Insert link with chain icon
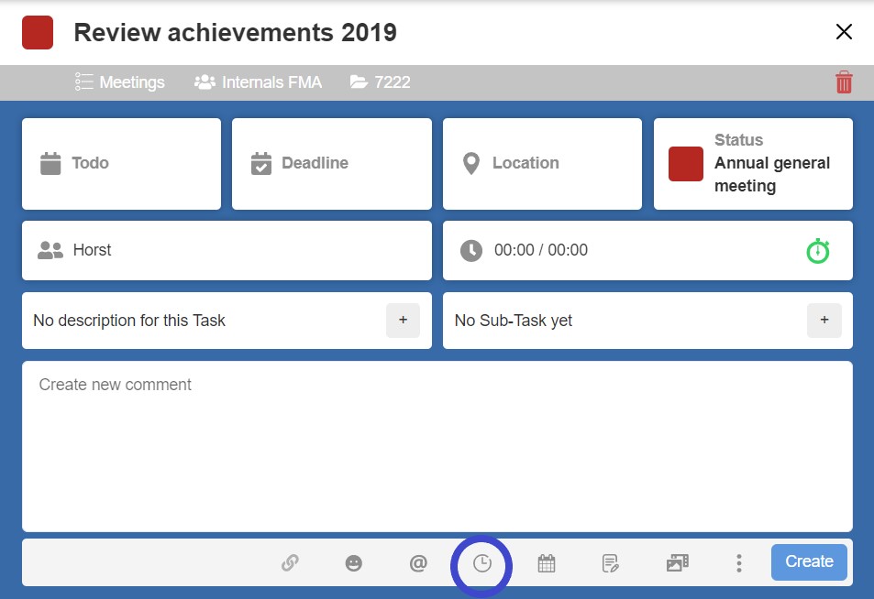 (x=290, y=562)
